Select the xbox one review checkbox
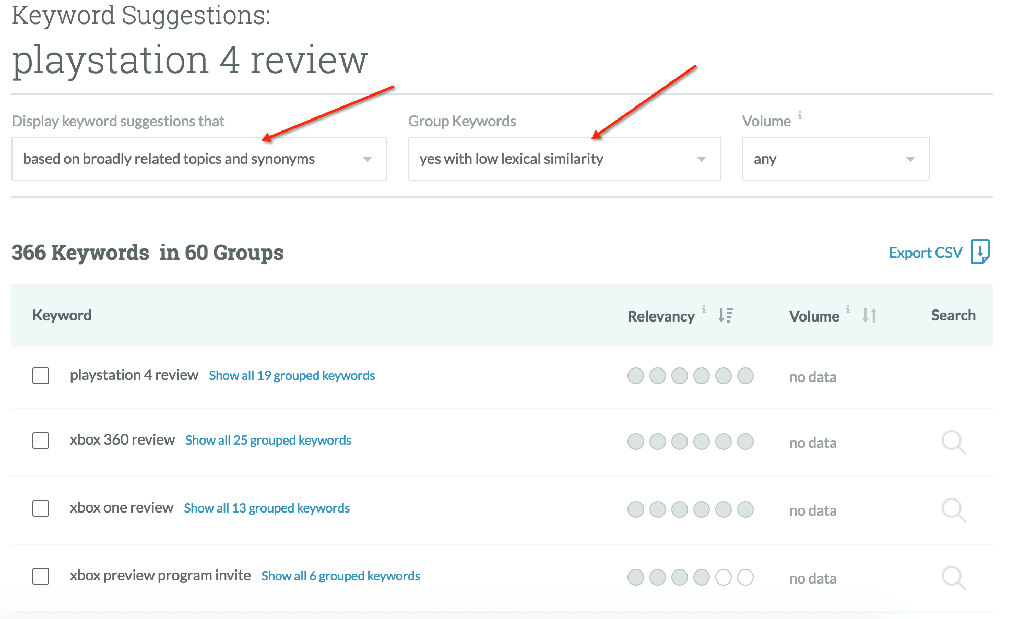 41,508
